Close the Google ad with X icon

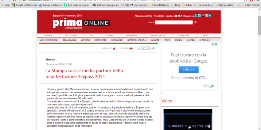216,44
